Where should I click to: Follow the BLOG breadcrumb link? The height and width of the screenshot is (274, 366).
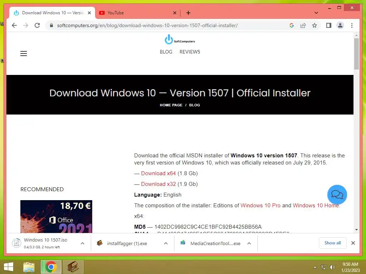[194, 105]
